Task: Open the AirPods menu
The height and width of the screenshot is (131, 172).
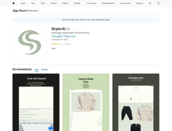Action: click(x=77, y=3)
